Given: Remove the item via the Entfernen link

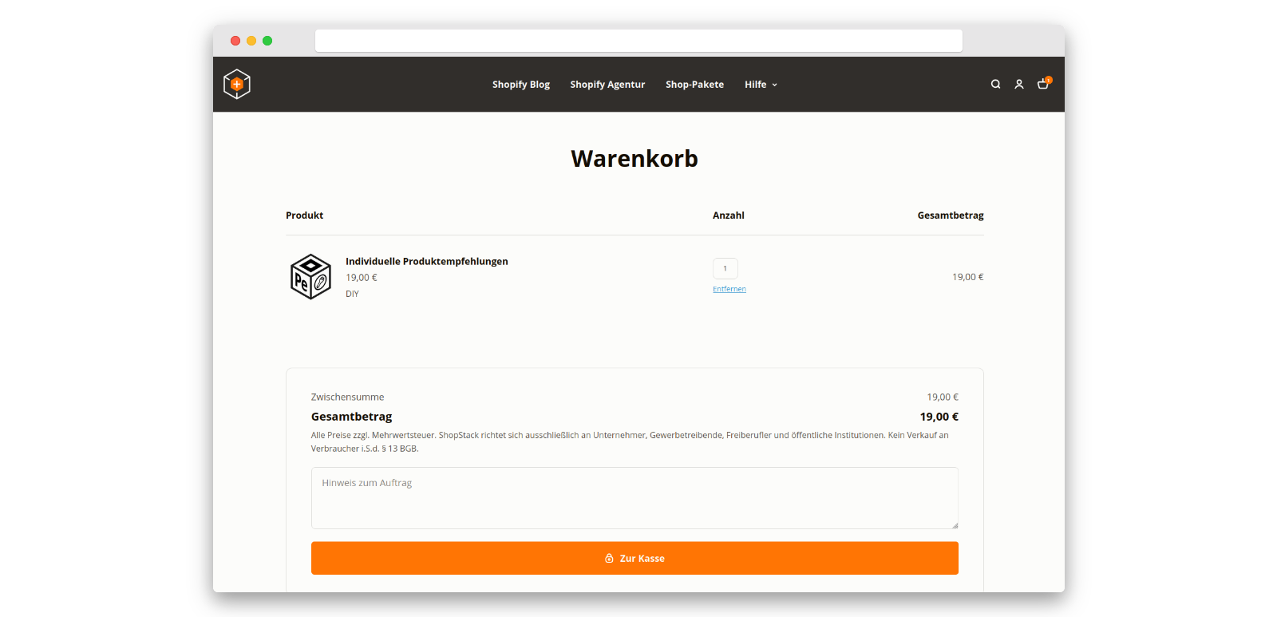Looking at the screenshot, I should coord(729,289).
